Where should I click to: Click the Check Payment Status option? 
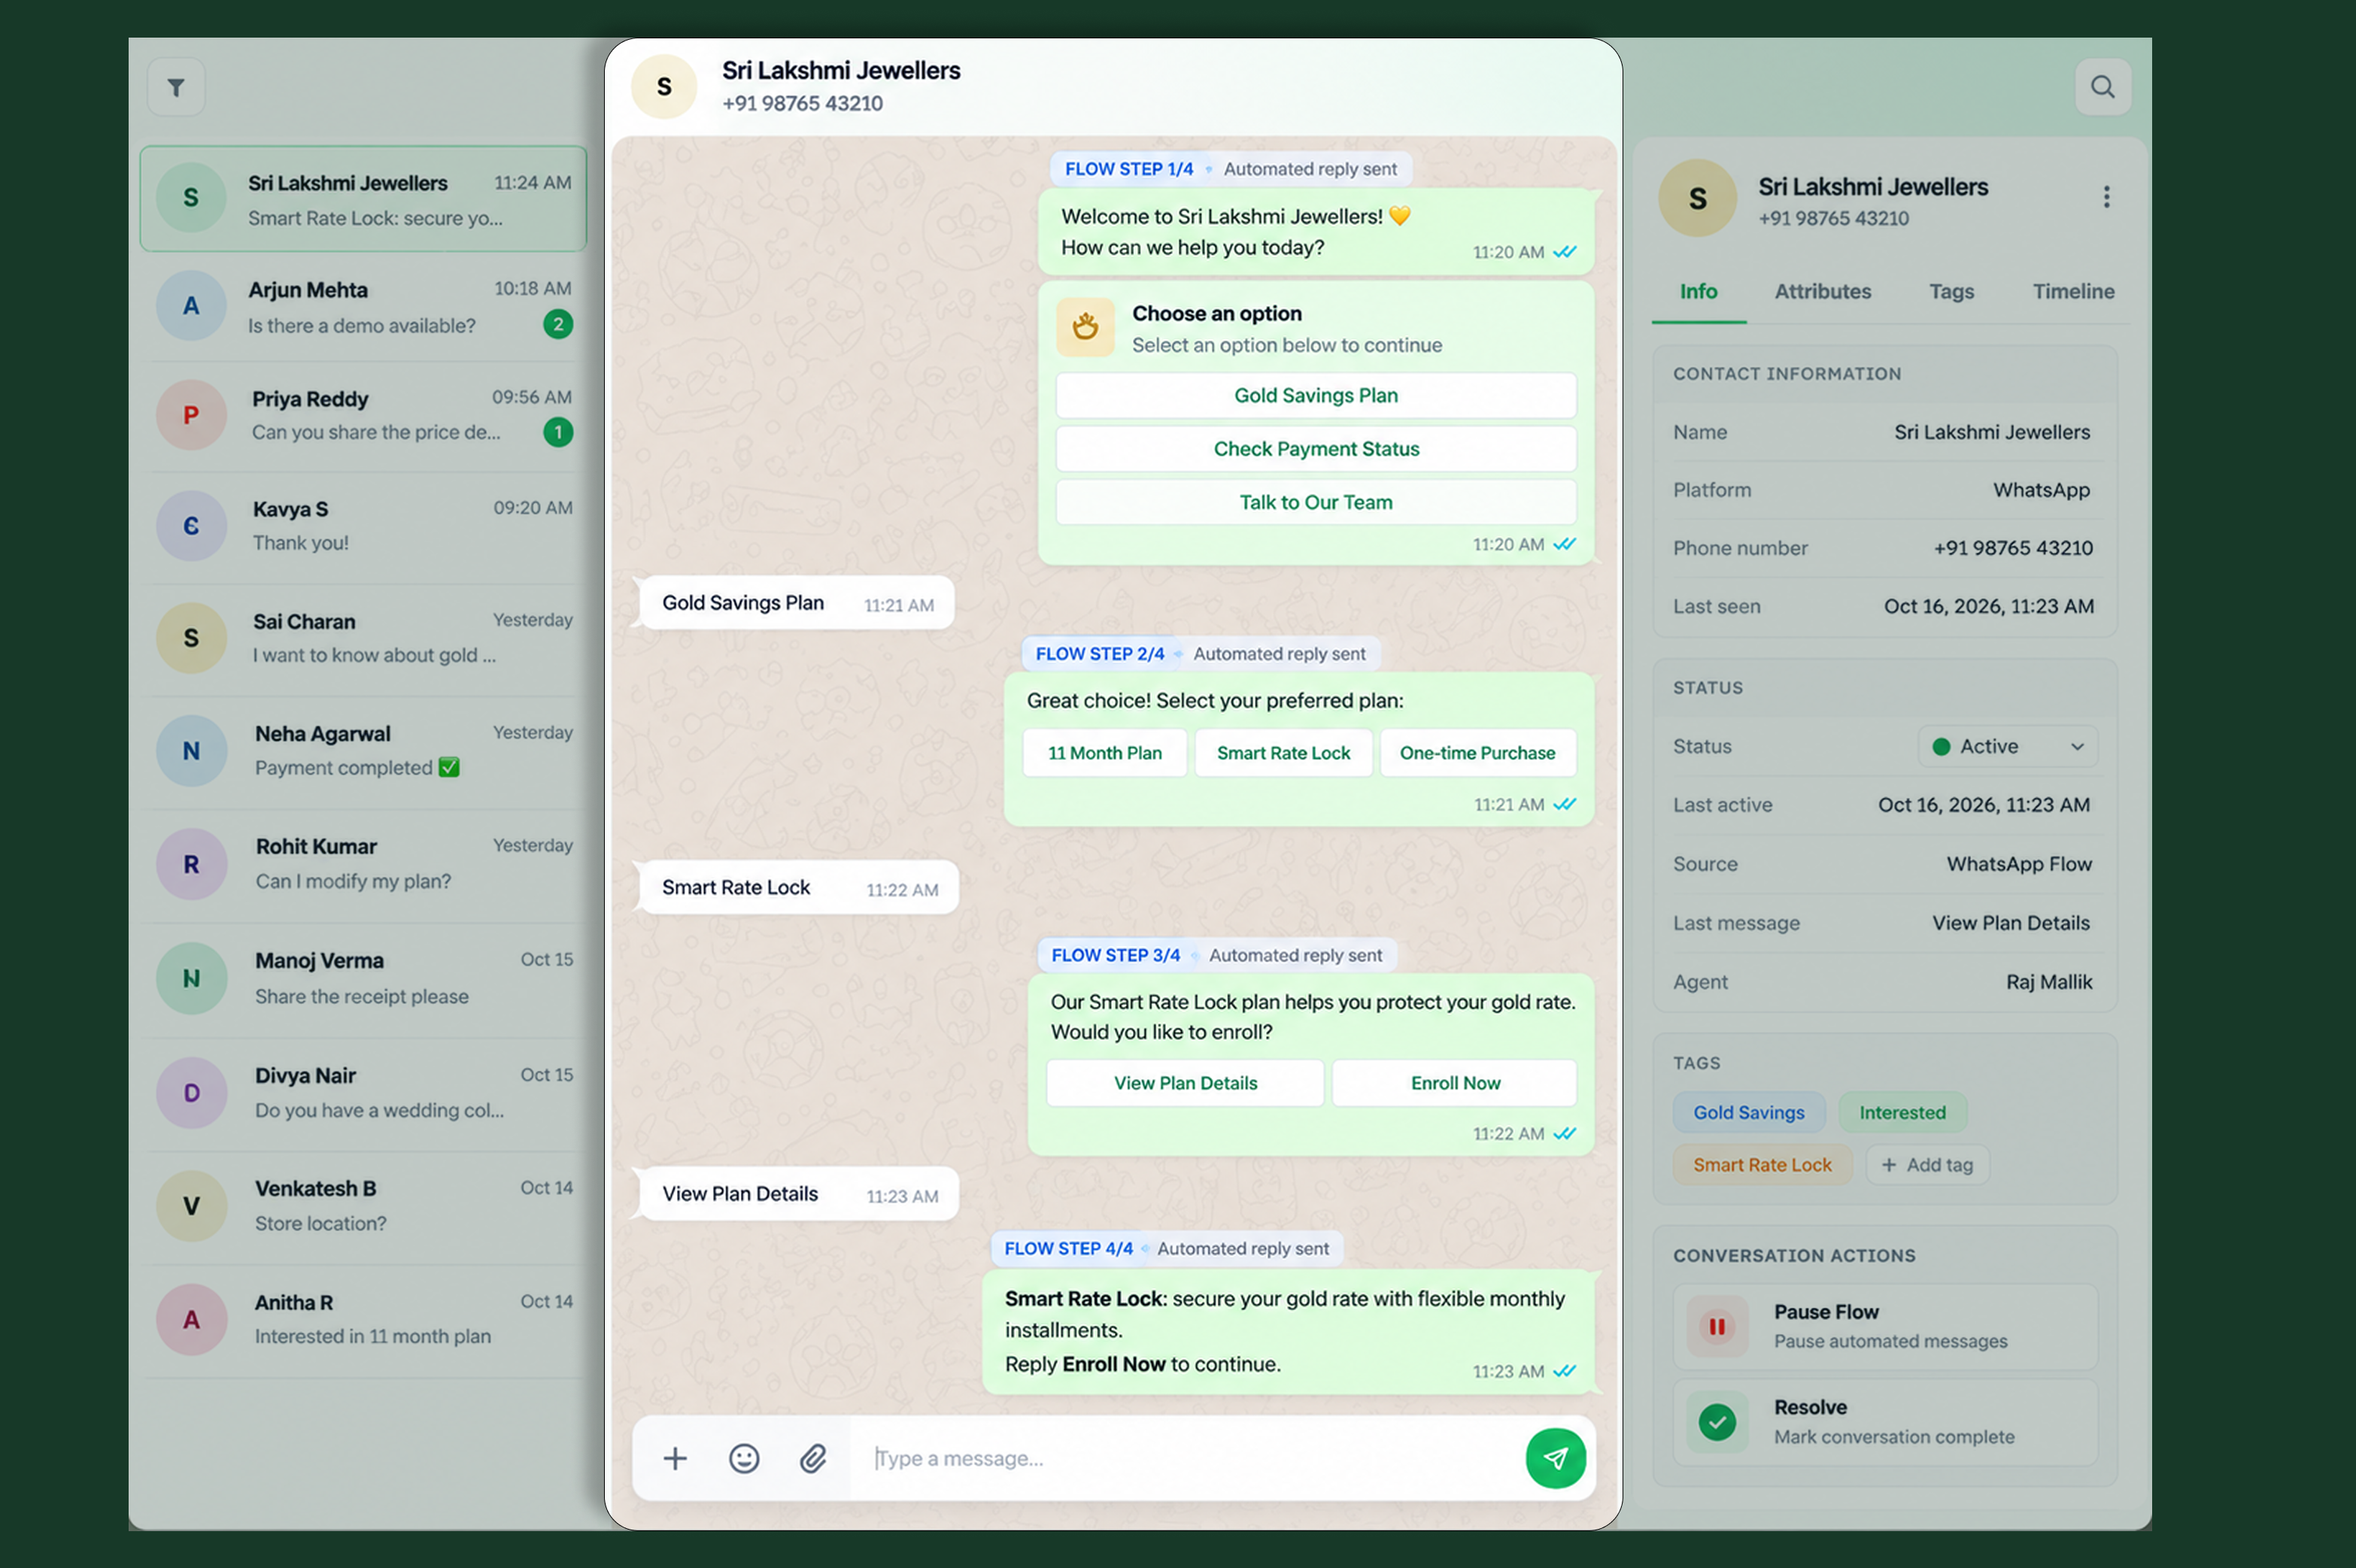1316,449
